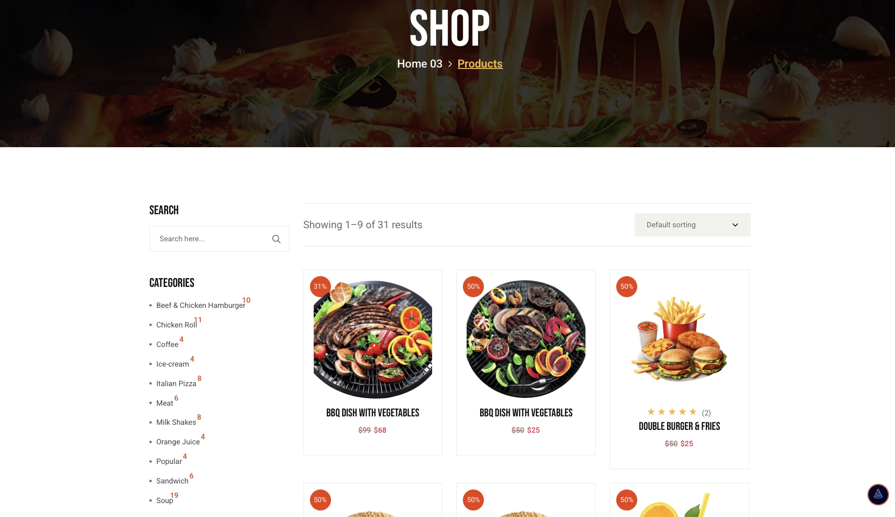Click the Default sorting chevron arrow
This screenshot has height=517, width=895.
pos(735,225)
